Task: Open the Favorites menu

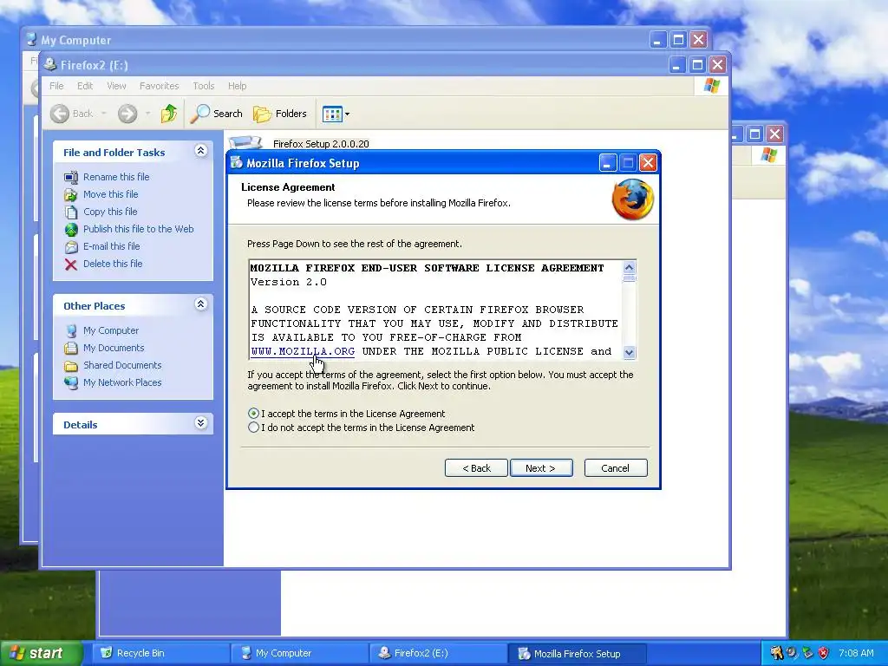Action: click(160, 86)
